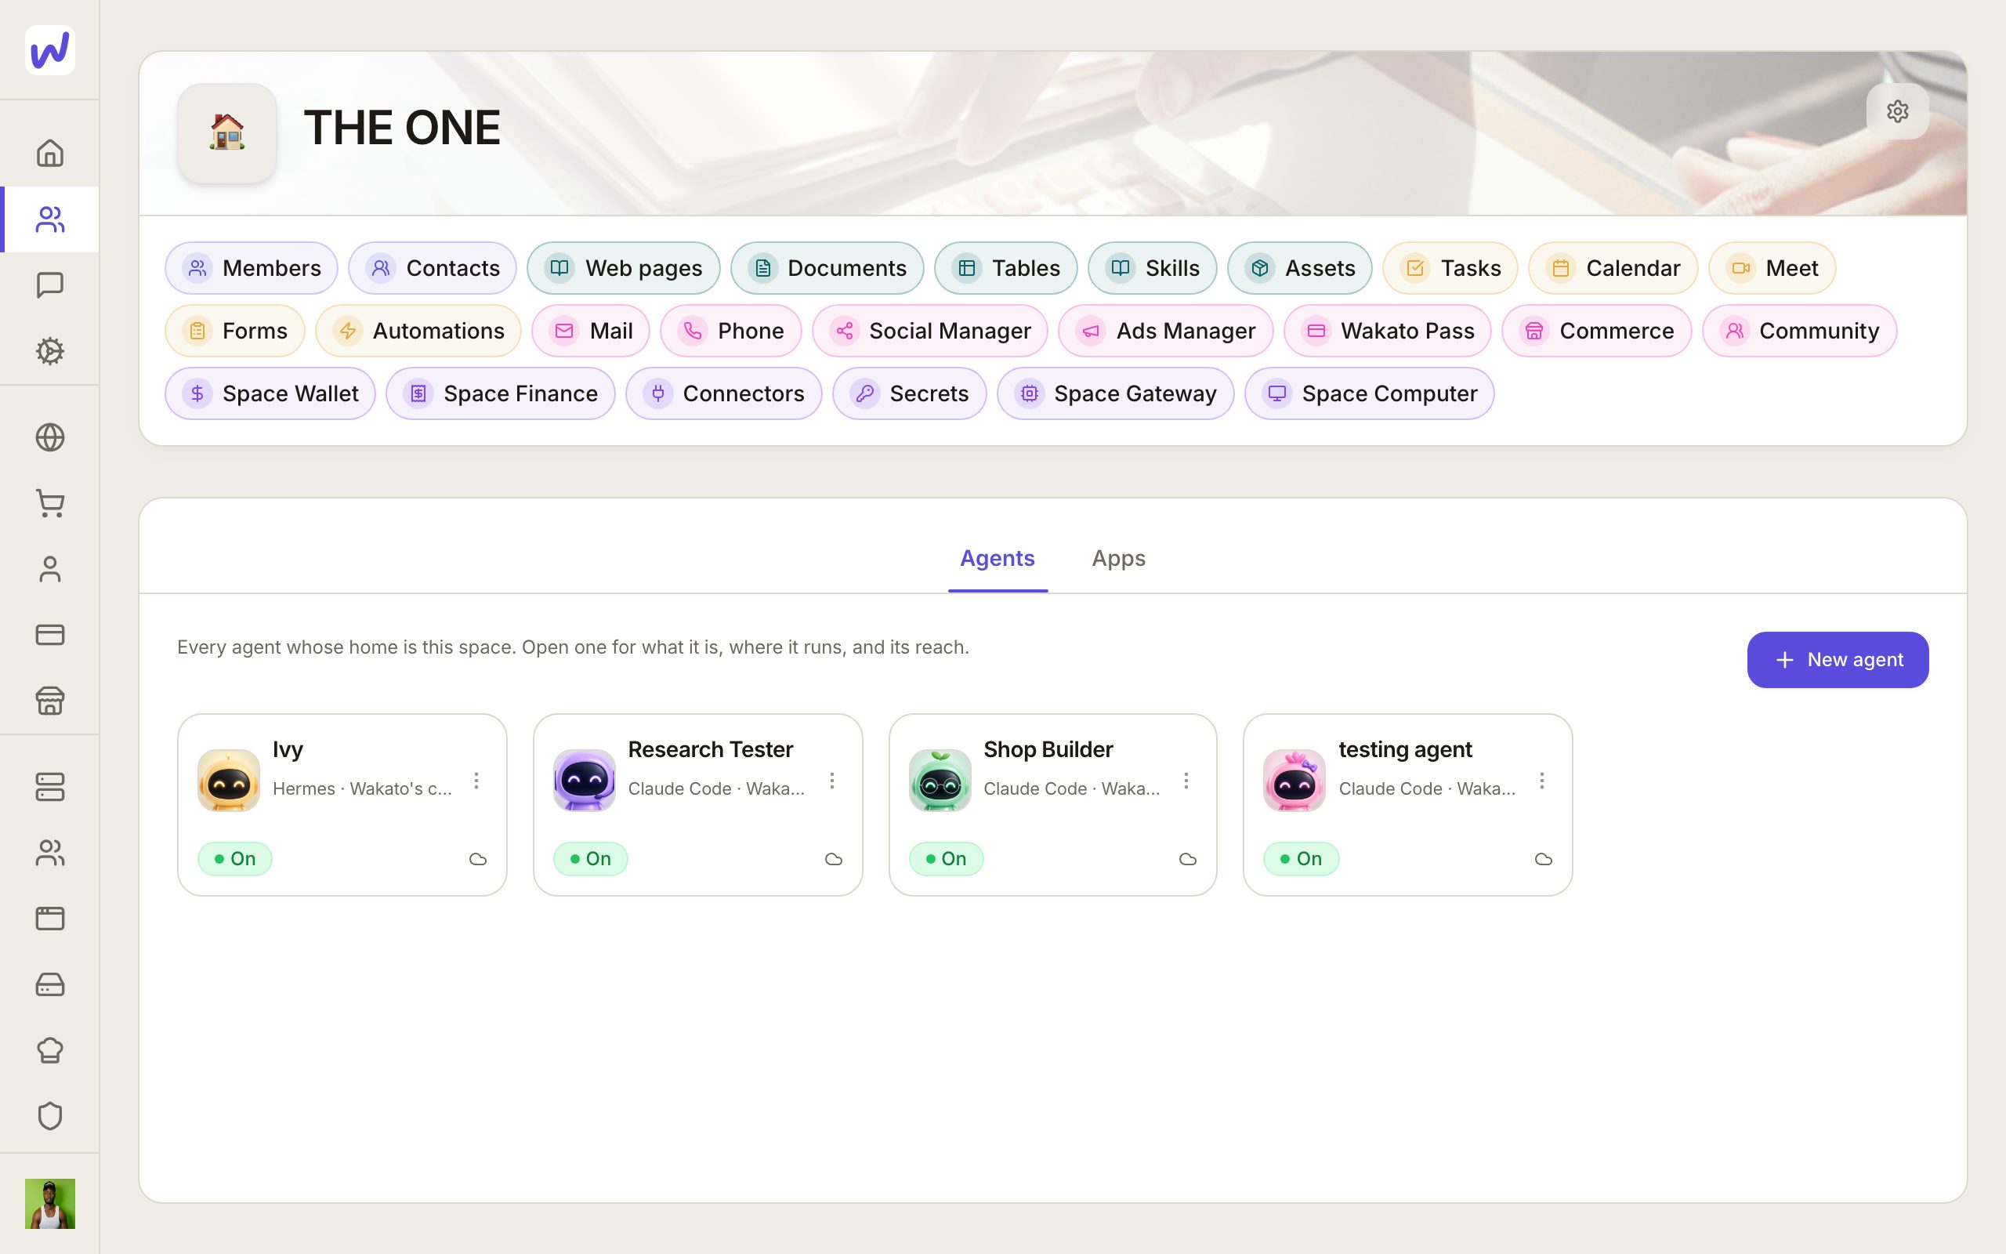
Task: Select the Agents tab
Action: tap(998, 558)
